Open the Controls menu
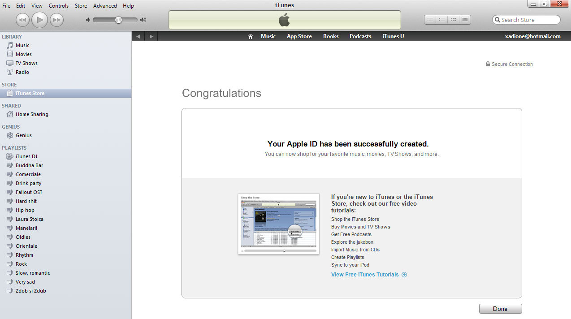The height and width of the screenshot is (319, 571). [x=59, y=6]
